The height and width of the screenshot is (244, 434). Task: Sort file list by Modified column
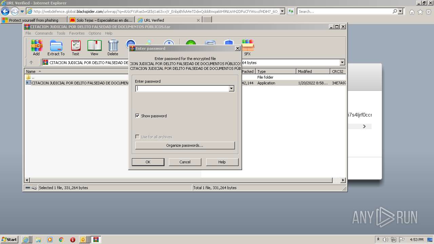[313, 72]
